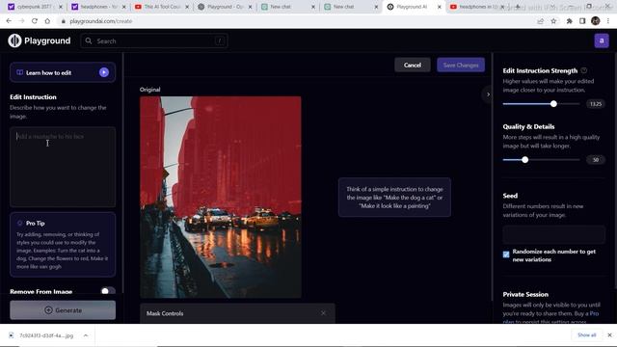The width and height of the screenshot is (617, 347).
Task: Open the Pro plan link
Action: tap(594, 313)
